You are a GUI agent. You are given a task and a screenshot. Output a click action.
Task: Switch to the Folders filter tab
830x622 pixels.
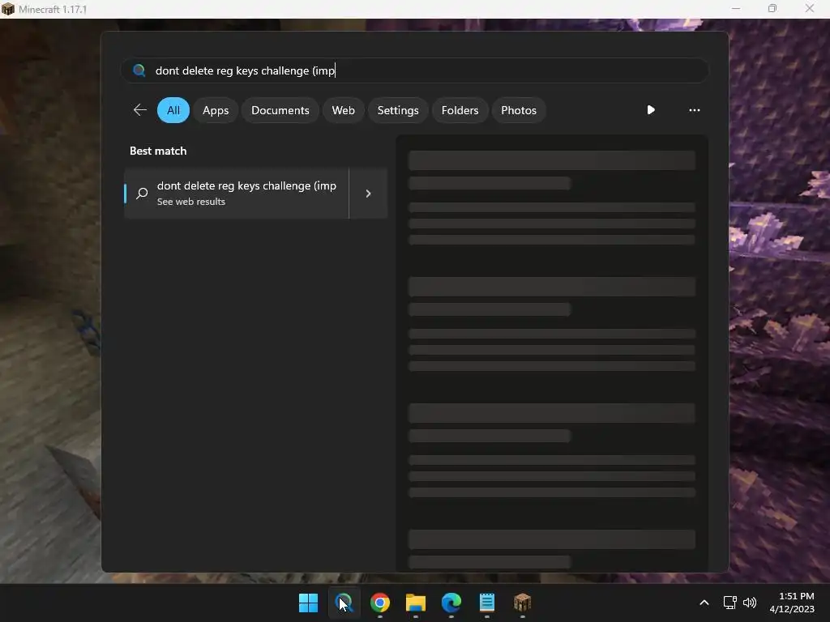[x=460, y=110]
